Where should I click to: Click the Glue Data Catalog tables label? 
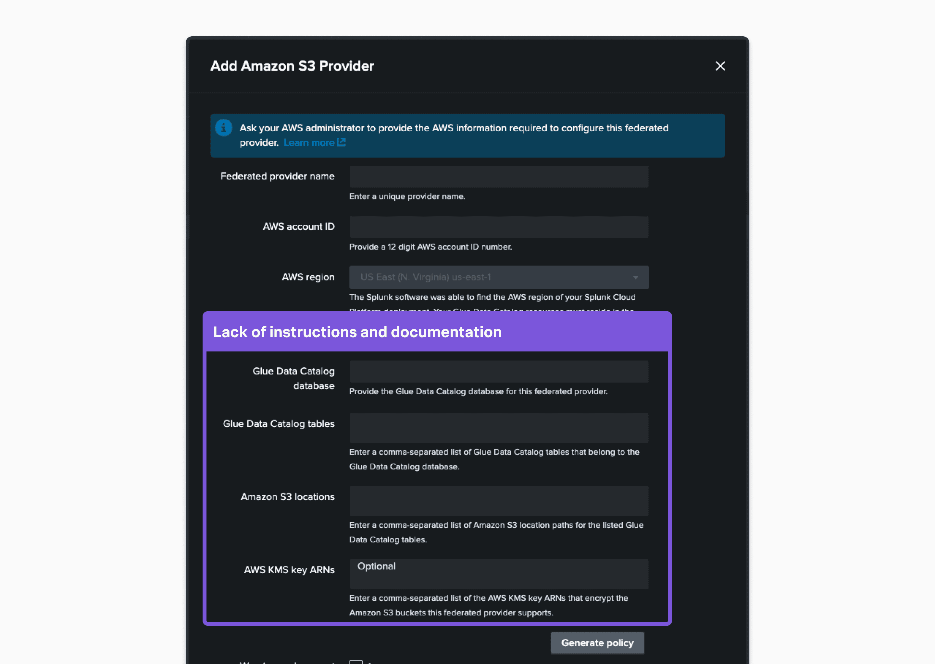pos(278,423)
